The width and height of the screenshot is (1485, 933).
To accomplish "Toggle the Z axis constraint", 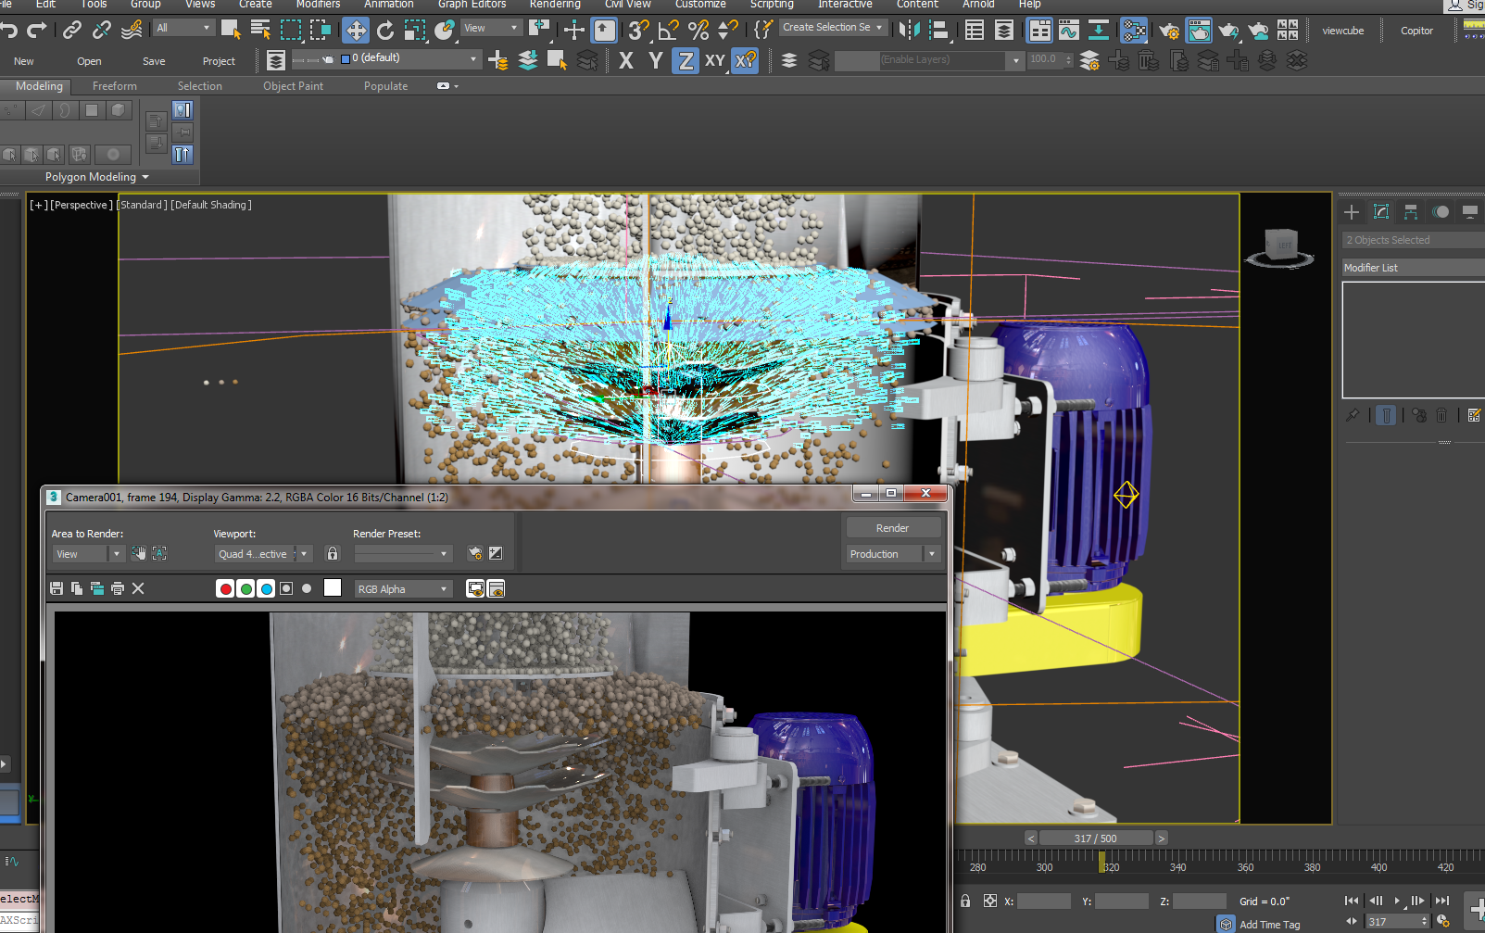I will point(686,61).
